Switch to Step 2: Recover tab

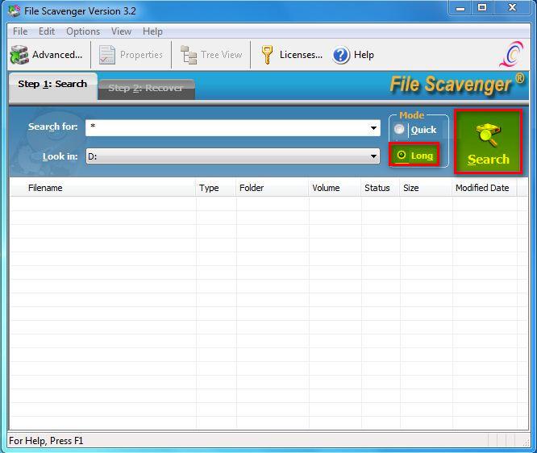point(146,89)
